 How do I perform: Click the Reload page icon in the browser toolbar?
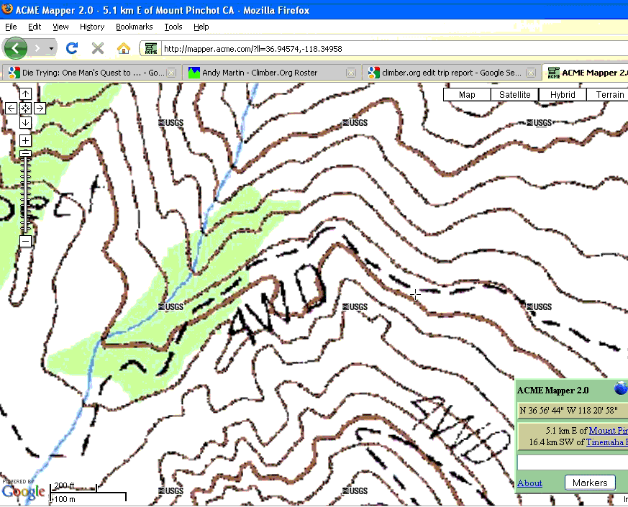click(71, 48)
